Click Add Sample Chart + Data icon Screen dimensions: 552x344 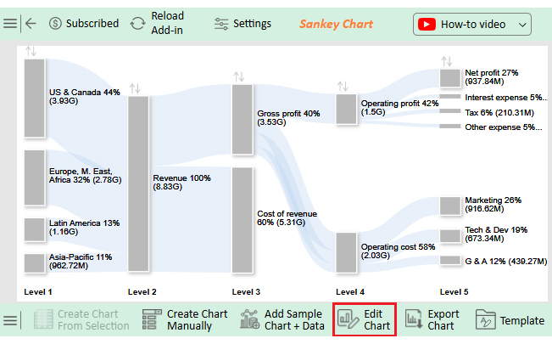click(249, 319)
